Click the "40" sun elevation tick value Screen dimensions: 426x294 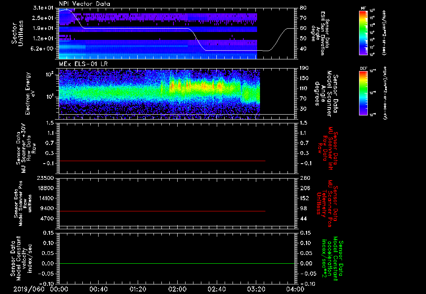click(x=303, y=49)
